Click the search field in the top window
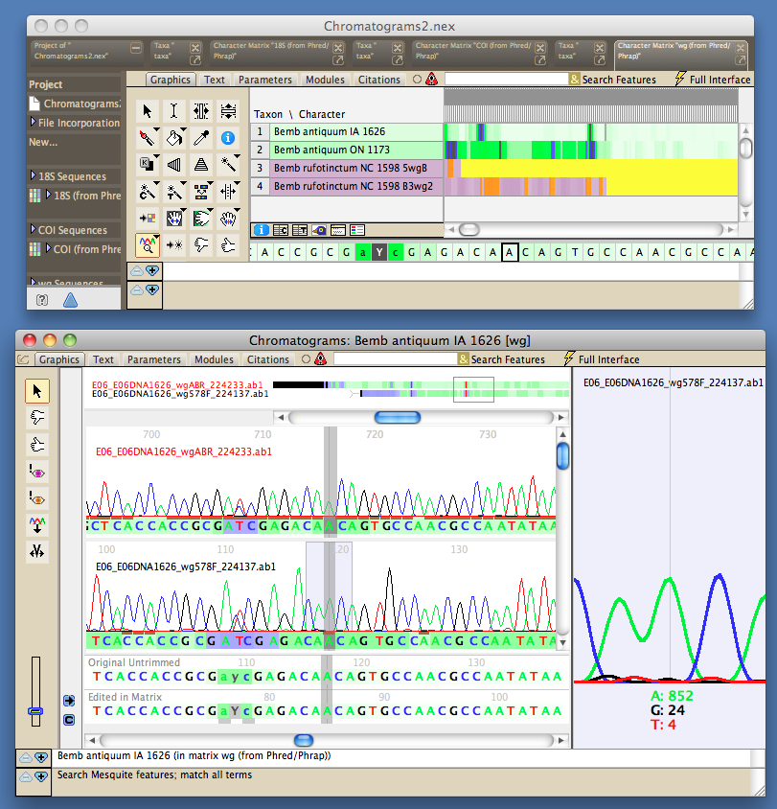Image resolution: width=777 pixels, height=809 pixels. pyautogui.click(x=506, y=79)
